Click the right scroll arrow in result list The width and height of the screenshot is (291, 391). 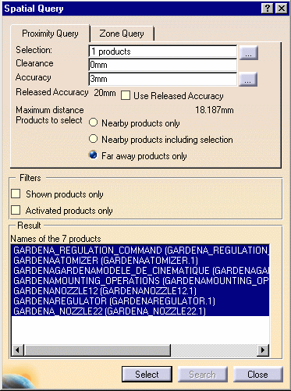pyautogui.click(x=263, y=350)
